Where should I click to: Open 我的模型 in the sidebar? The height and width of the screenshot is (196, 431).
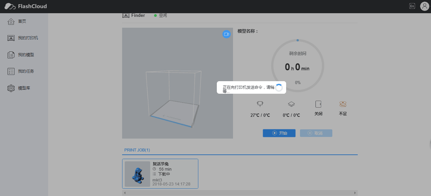tap(26, 55)
